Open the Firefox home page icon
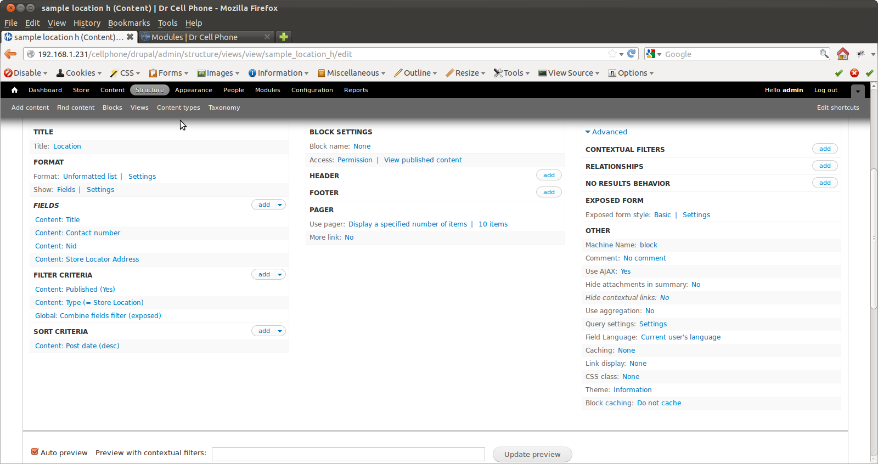Screen dimensions: 878x464 tap(843, 54)
